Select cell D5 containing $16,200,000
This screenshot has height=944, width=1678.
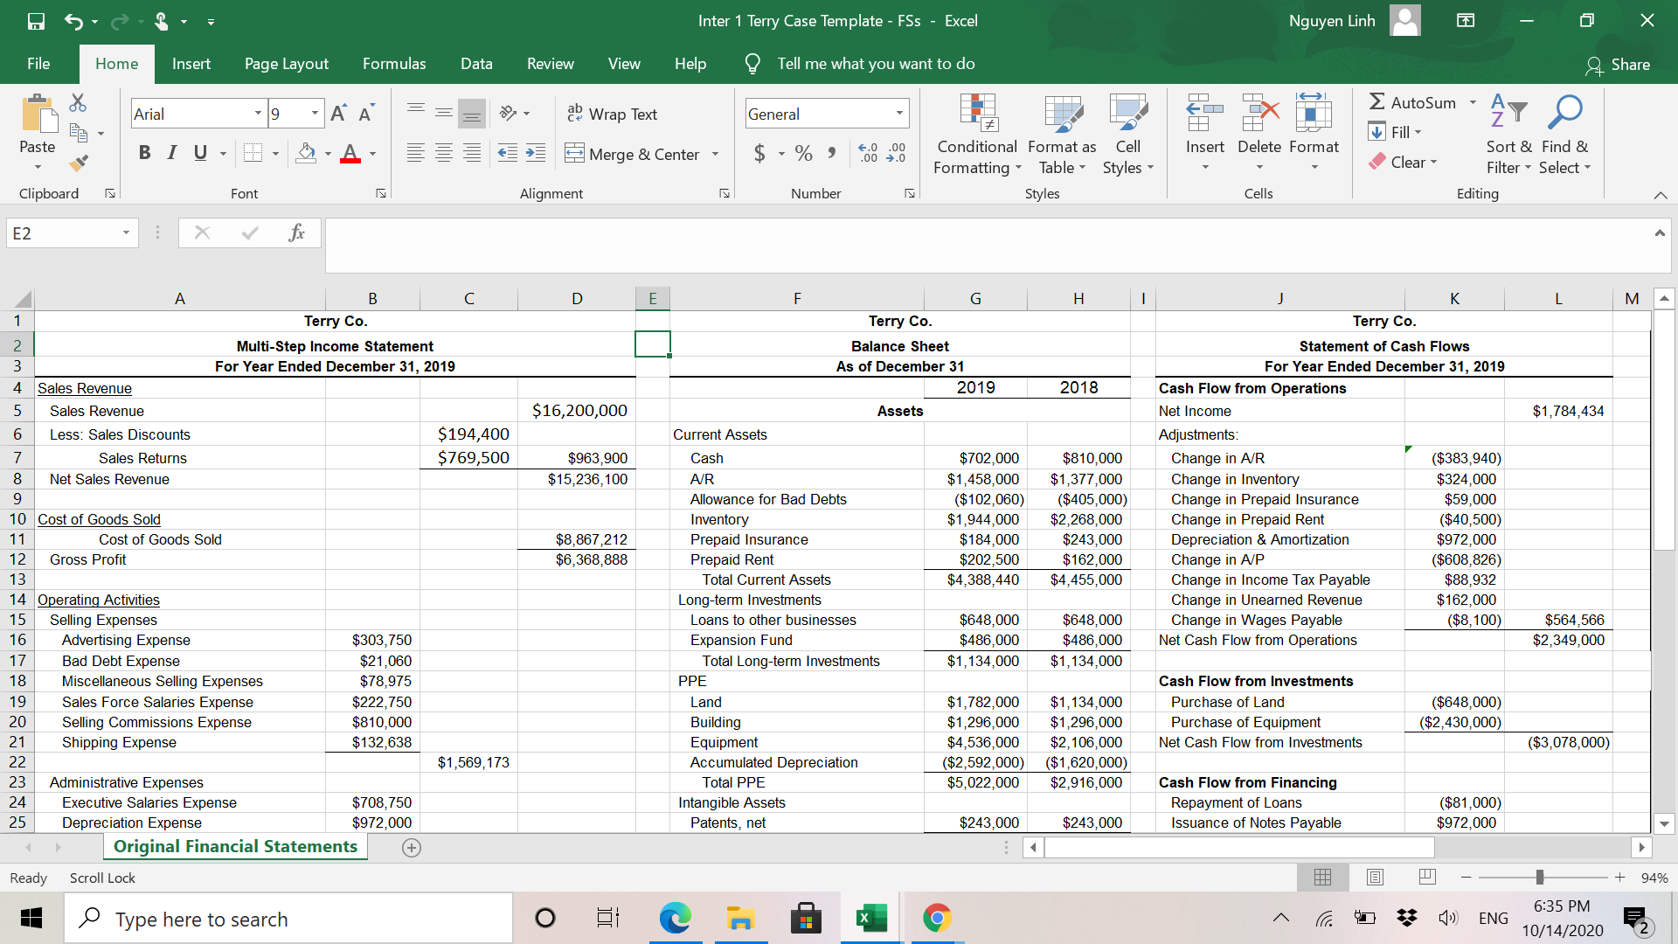577,411
